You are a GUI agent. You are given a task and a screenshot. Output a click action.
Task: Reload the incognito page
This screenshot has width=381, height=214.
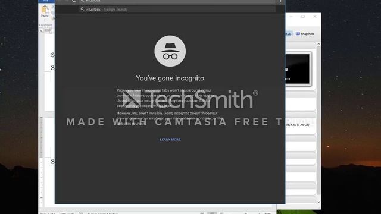pyautogui.click(x=74, y=1)
